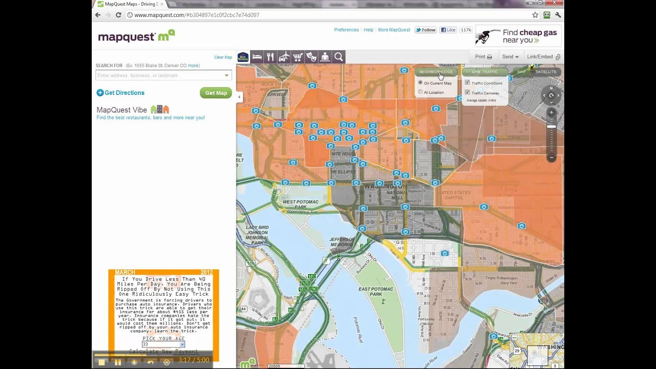Open the transportation icon with plane and car
Screen dimensions: 656x369
(x=284, y=57)
